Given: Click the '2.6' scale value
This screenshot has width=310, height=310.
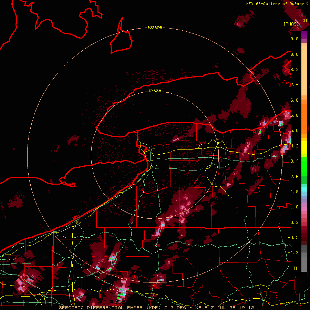Looking at the screenshot, I should (294, 177).
